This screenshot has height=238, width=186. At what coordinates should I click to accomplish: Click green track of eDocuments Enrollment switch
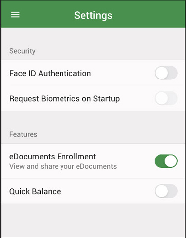pos(159,161)
